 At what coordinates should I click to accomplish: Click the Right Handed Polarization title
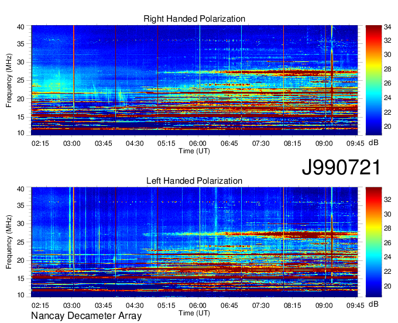pos(194,19)
